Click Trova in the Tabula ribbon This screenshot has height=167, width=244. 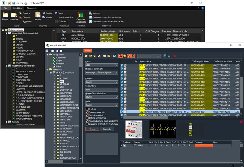[59, 13]
